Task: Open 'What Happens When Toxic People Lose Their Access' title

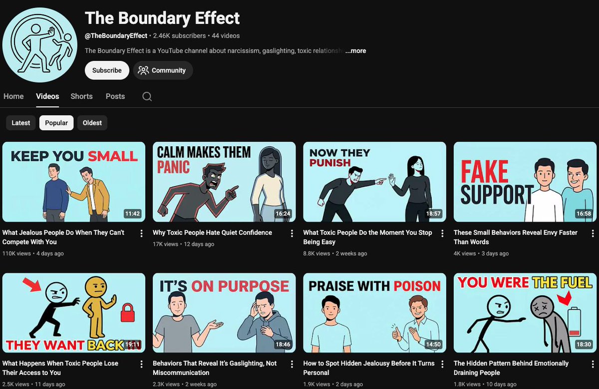Action: (x=60, y=368)
